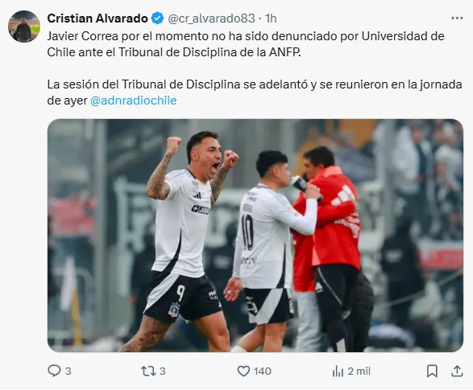This screenshot has height=390, width=473.
Task: Open Cristian Alvarado's profile avatar
Action: click(x=24, y=27)
